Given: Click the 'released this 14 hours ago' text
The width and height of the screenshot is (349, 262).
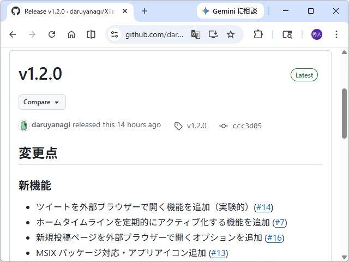Looking at the screenshot, I should click(117, 125).
